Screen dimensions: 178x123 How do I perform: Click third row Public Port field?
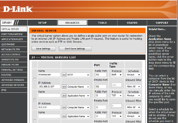[101, 116]
